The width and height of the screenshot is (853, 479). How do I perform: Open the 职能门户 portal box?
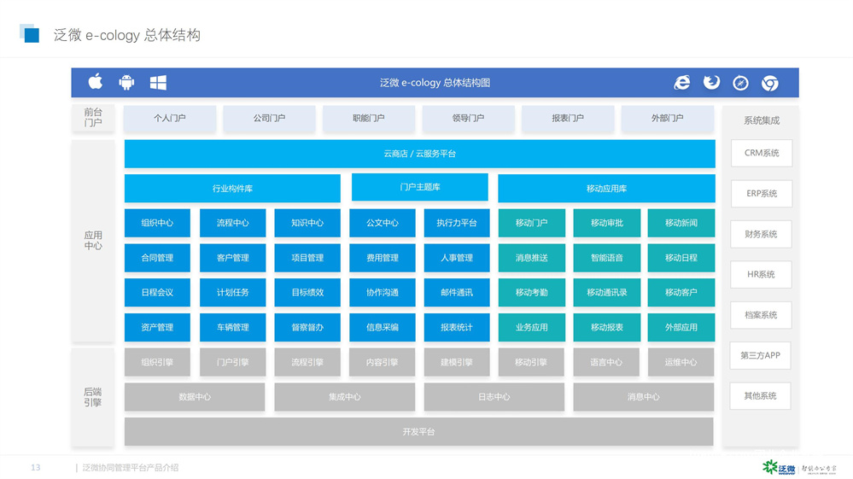coord(369,119)
